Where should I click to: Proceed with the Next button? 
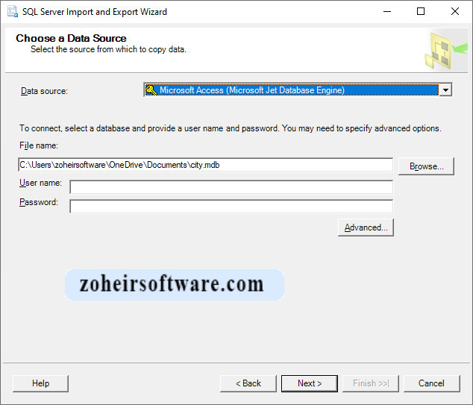(309, 383)
